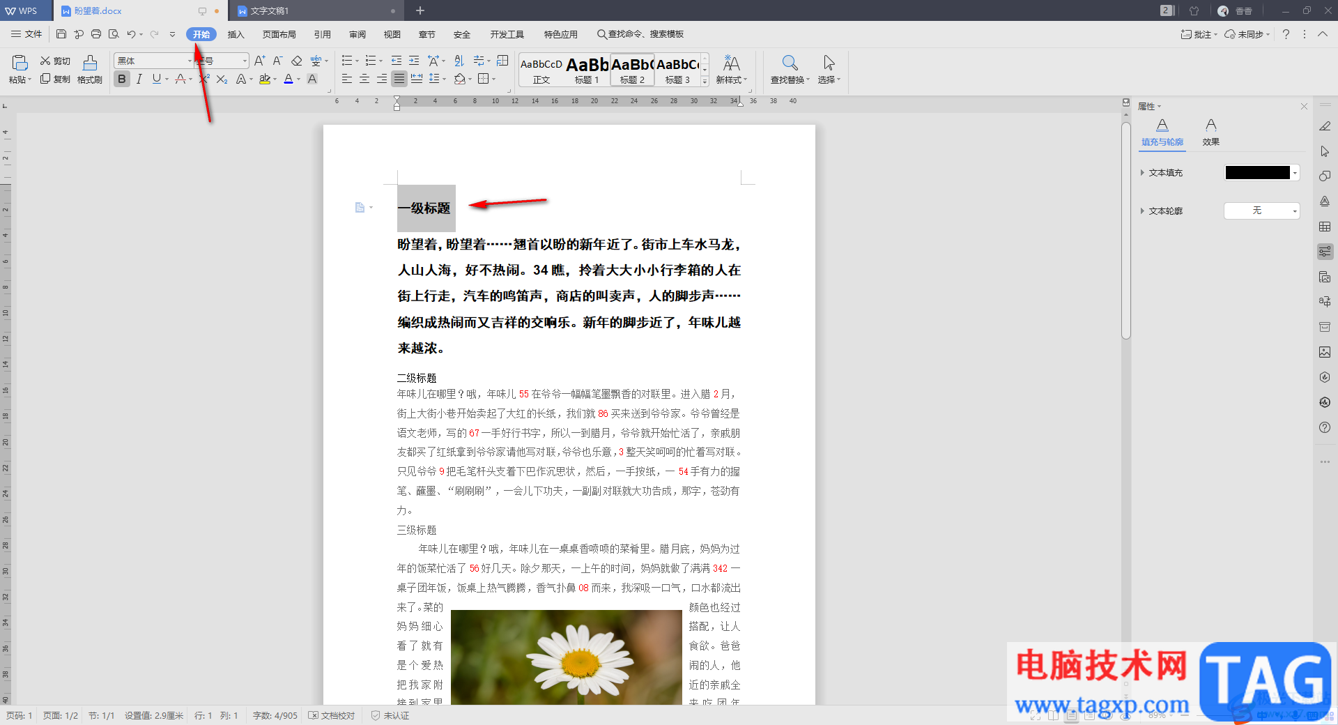Open the 引用 ribbon tab
Viewport: 1338px width, 725px height.
[x=322, y=34]
